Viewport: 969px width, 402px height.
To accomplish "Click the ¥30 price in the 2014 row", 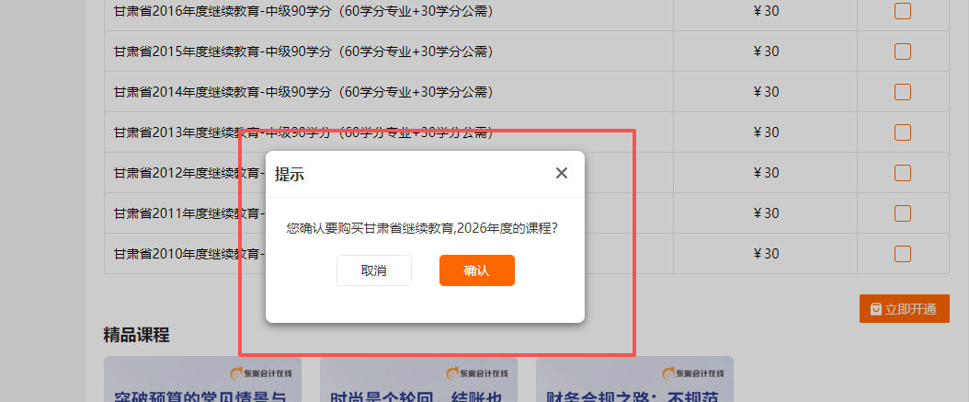I will [767, 92].
